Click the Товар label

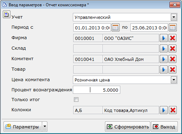18,69
